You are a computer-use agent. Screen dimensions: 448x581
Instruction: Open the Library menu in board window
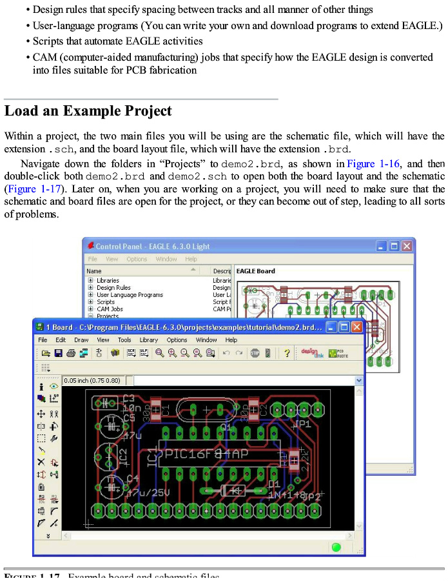tap(148, 340)
